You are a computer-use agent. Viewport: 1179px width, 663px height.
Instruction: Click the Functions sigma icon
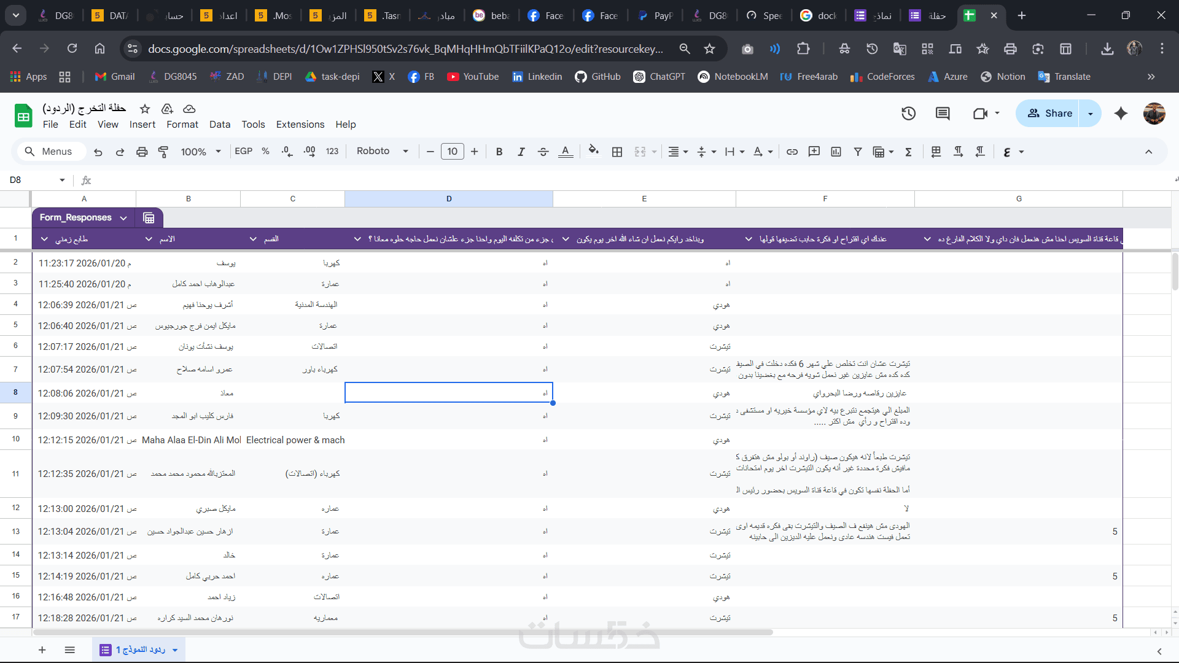(x=908, y=152)
